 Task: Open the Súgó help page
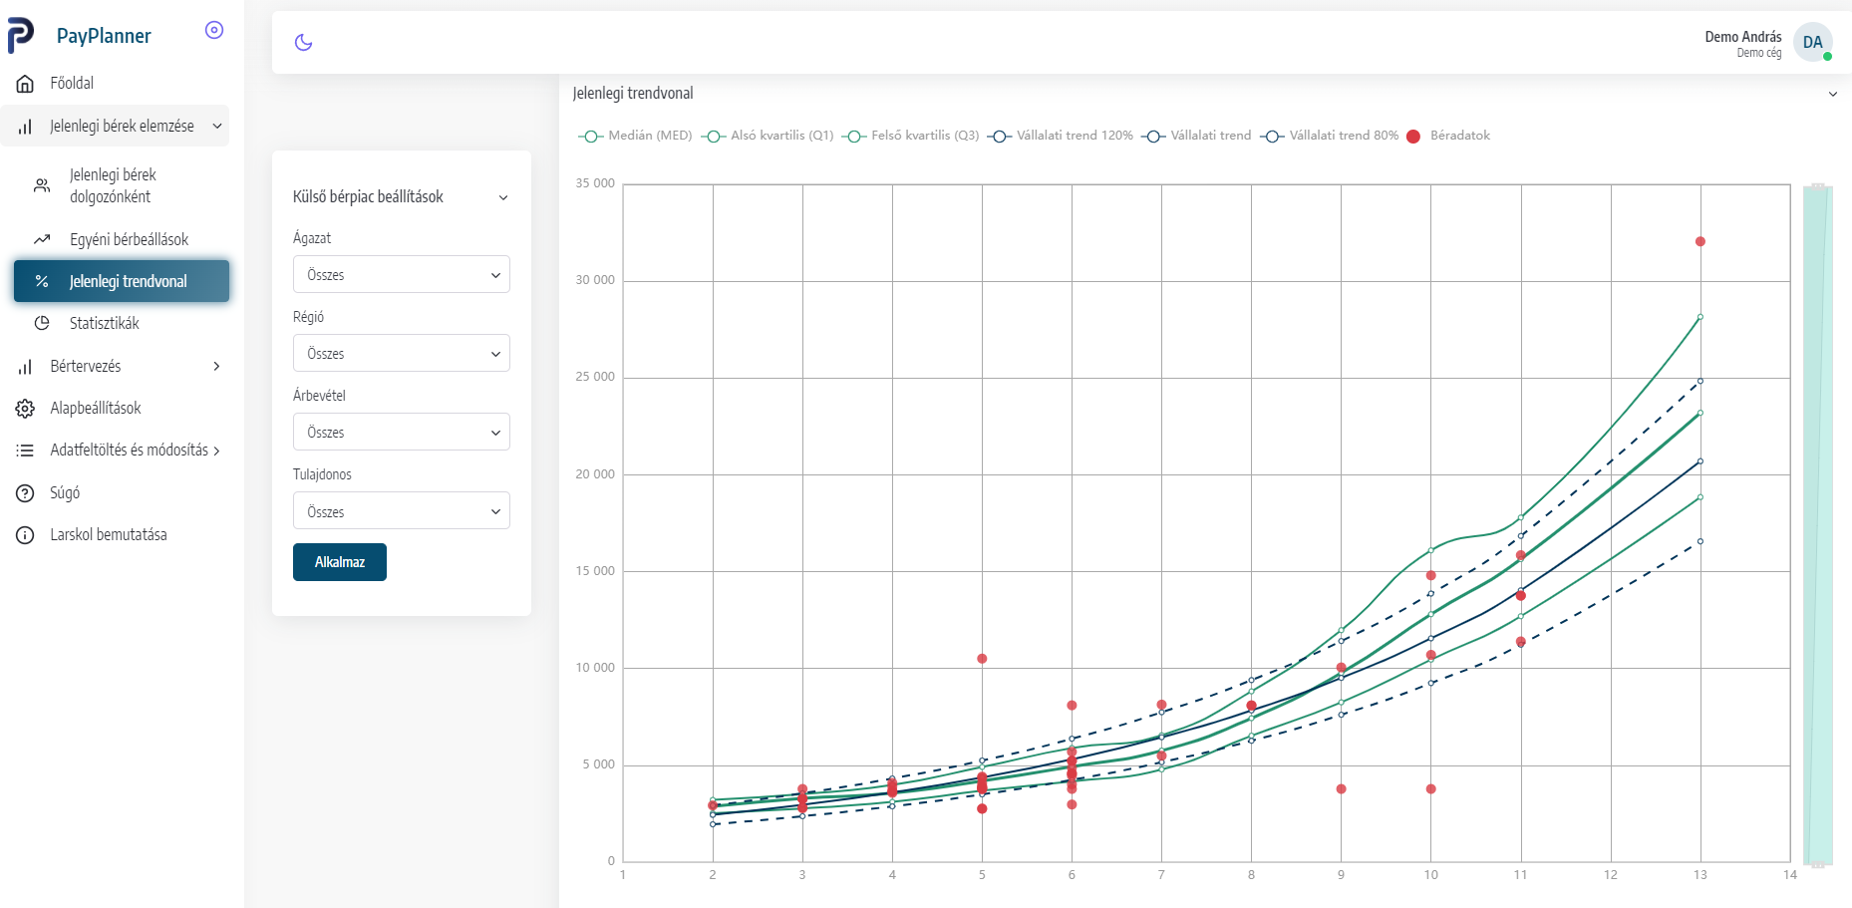tap(65, 492)
